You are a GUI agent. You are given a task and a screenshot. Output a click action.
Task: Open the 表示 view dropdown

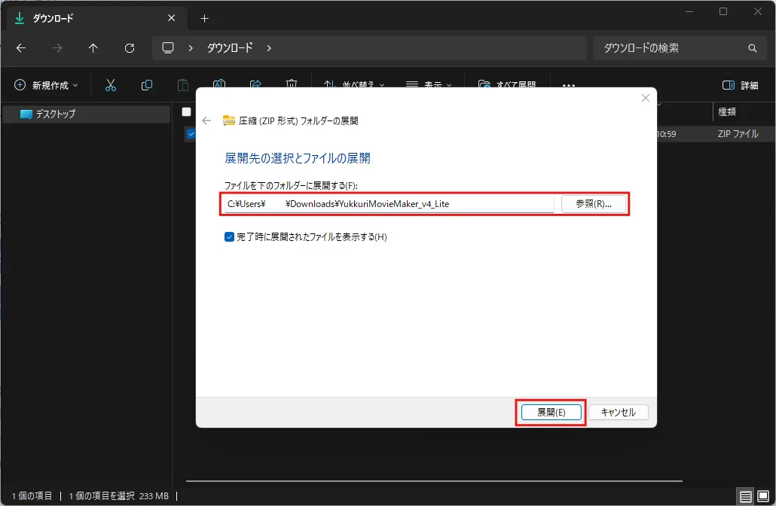pos(429,84)
